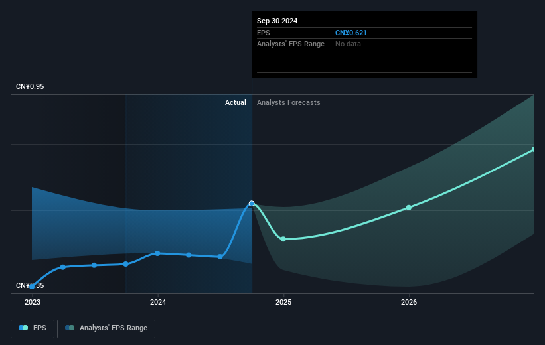Select the 2026 forecast EPS data point

(x=409, y=208)
